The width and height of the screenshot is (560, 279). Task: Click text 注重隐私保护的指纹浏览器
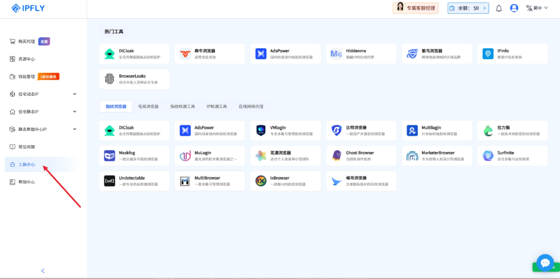(367, 184)
